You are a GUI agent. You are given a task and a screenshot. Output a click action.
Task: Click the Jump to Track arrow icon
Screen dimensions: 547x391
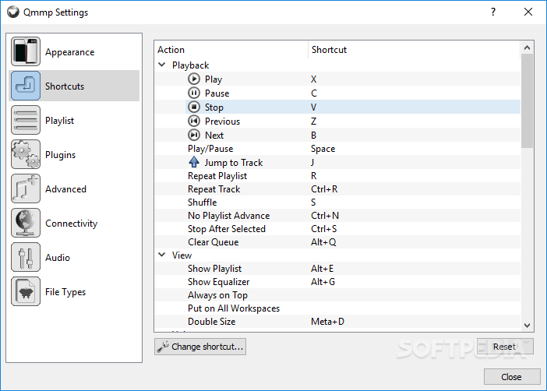[x=194, y=162]
